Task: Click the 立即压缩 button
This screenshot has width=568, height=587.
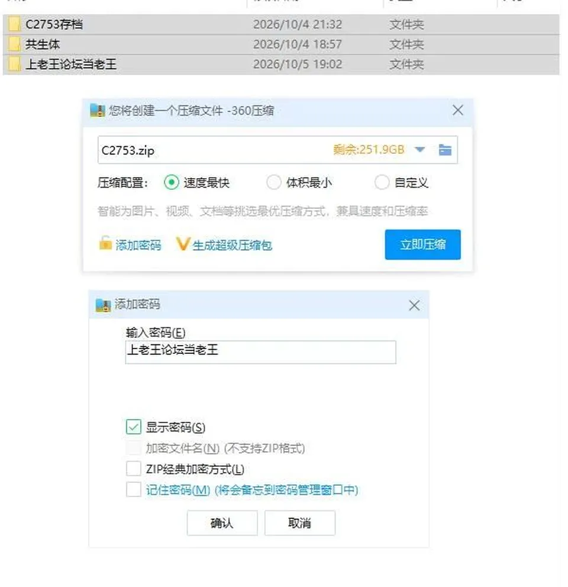Action: pyautogui.click(x=422, y=244)
